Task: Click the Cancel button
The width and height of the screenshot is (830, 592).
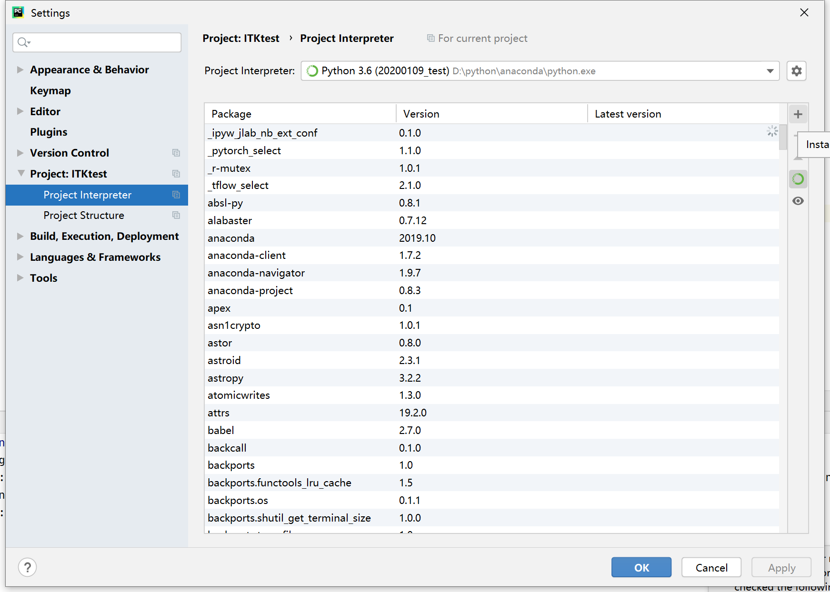Action: click(711, 567)
